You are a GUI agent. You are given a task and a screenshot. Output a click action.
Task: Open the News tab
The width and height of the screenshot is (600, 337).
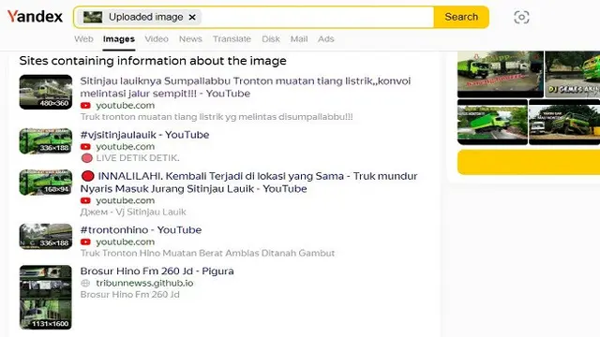tap(190, 39)
